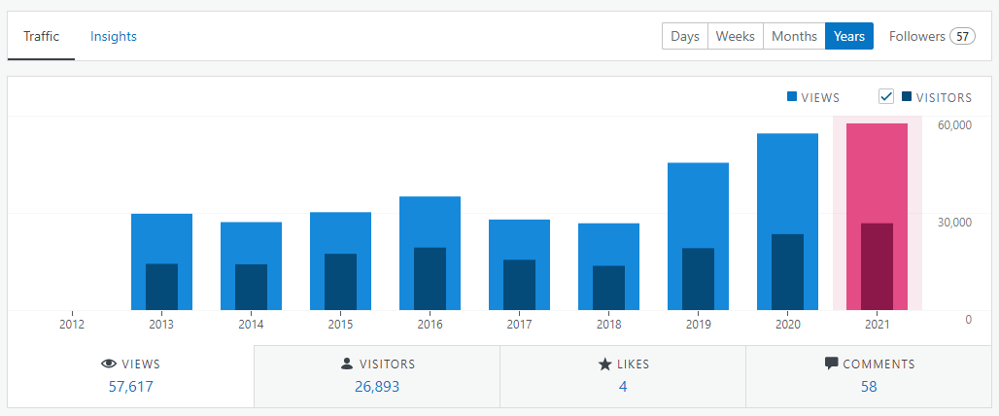
Task: Toggle the Visitors checkbox in the legend
Action: [x=886, y=96]
